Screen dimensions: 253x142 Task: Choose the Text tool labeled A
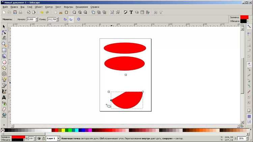tap(4, 97)
